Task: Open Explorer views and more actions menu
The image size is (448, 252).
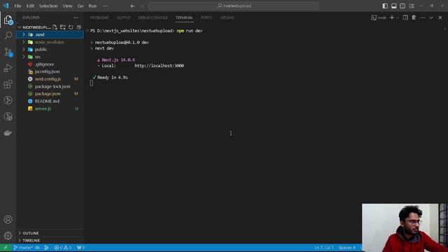Action: 76,17
